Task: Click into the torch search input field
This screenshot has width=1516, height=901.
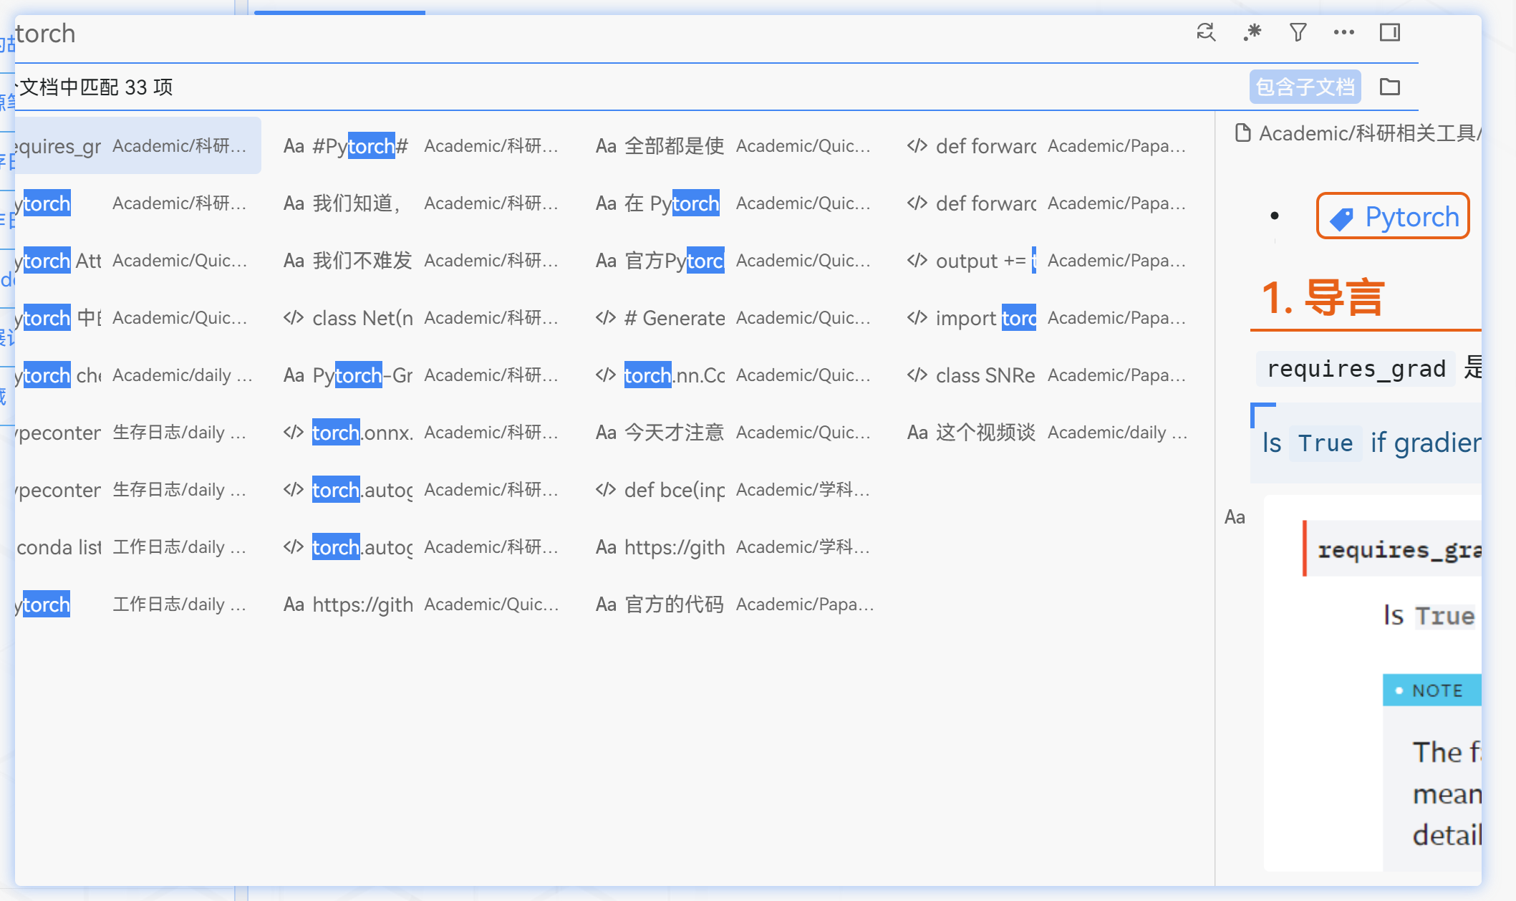Action: 286,33
